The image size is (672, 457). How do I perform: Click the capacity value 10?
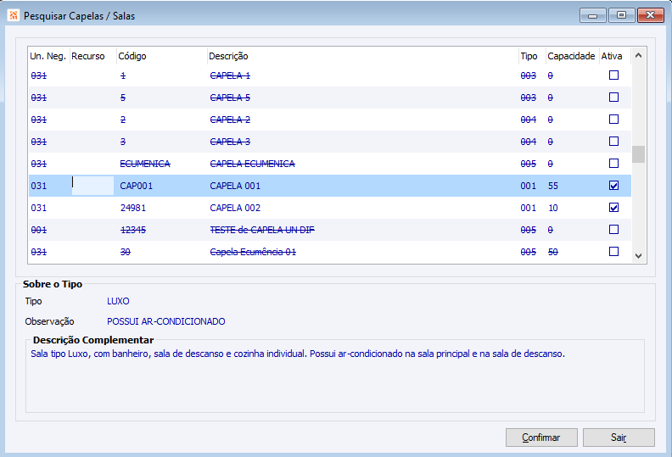553,208
